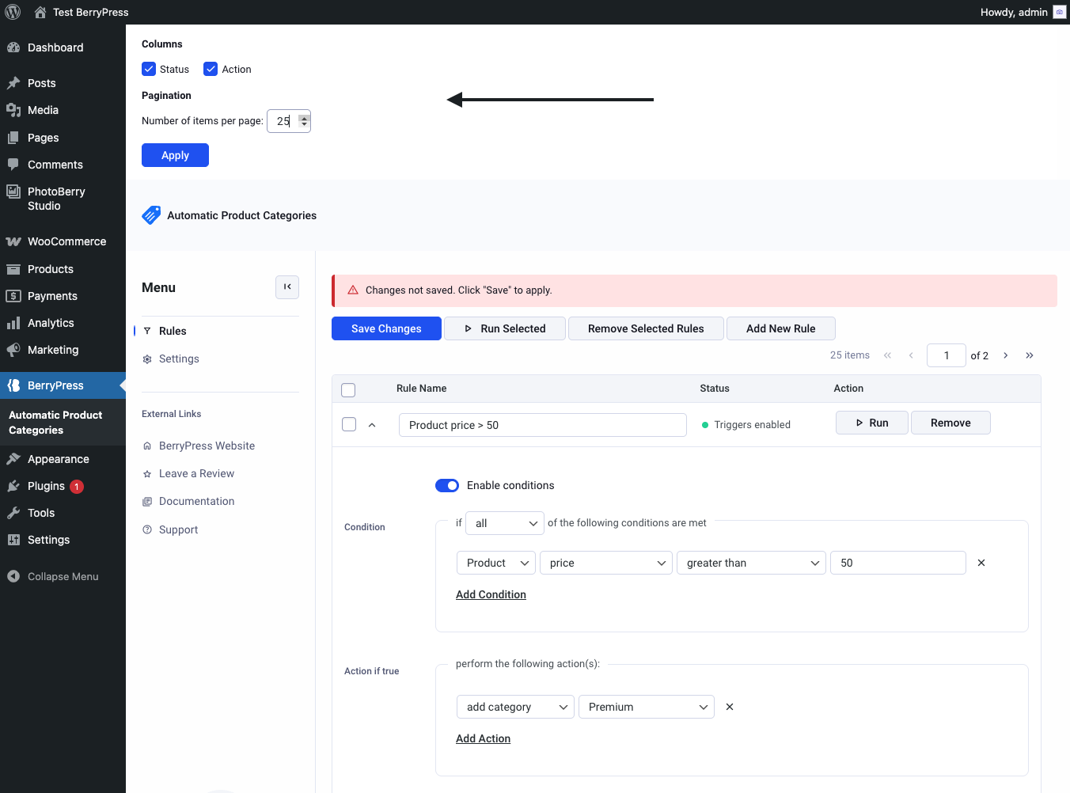
Task: Click Save Changes
Action: pyautogui.click(x=386, y=328)
